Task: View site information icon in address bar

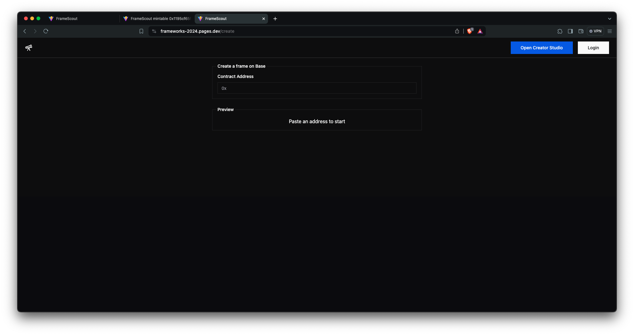Action: click(154, 31)
